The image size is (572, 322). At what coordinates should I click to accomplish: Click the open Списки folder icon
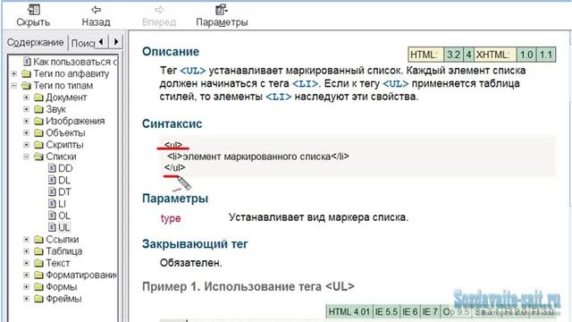pyautogui.click(x=38, y=157)
